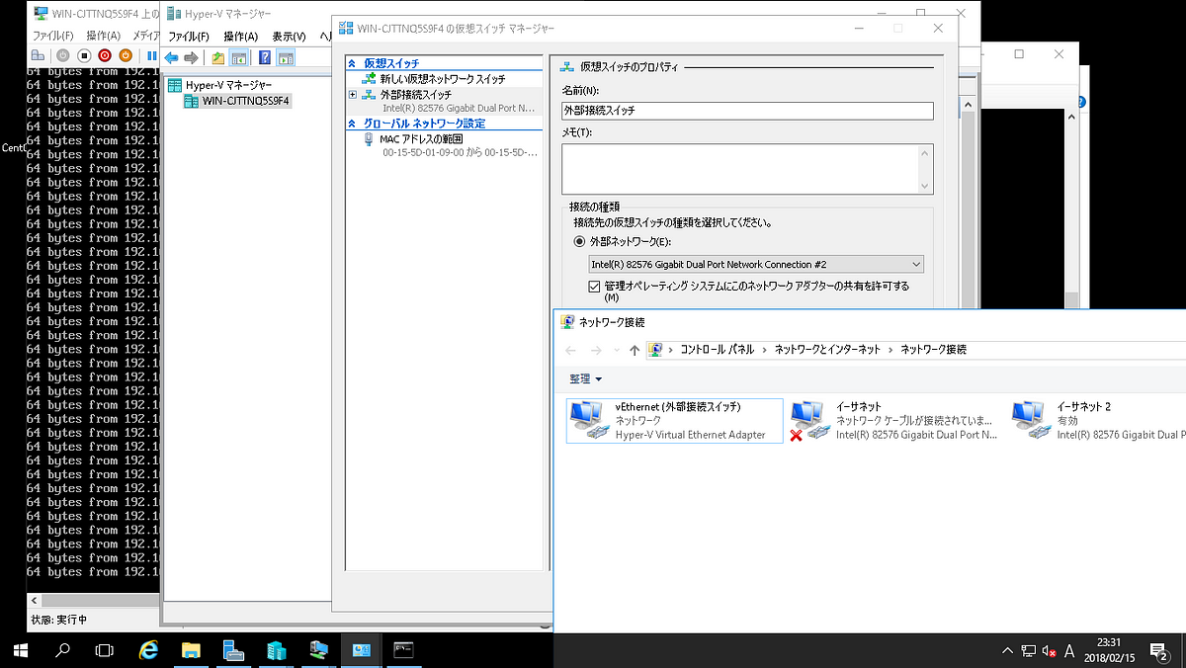Open Help from the blue question-mark icon
This screenshot has height=668, width=1186.
[265, 57]
